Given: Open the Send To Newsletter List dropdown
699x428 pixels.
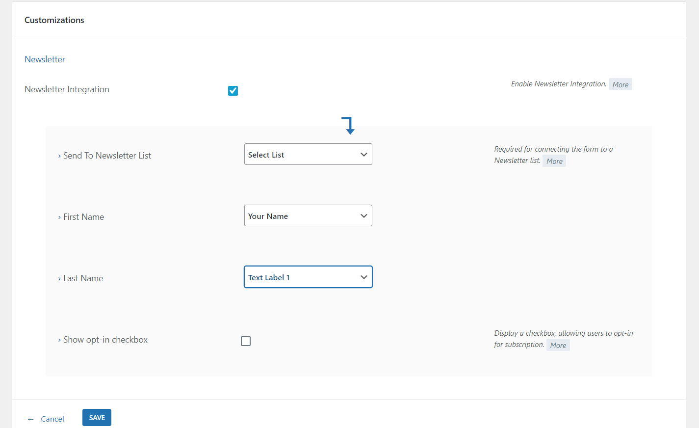Looking at the screenshot, I should tap(308, 154).
